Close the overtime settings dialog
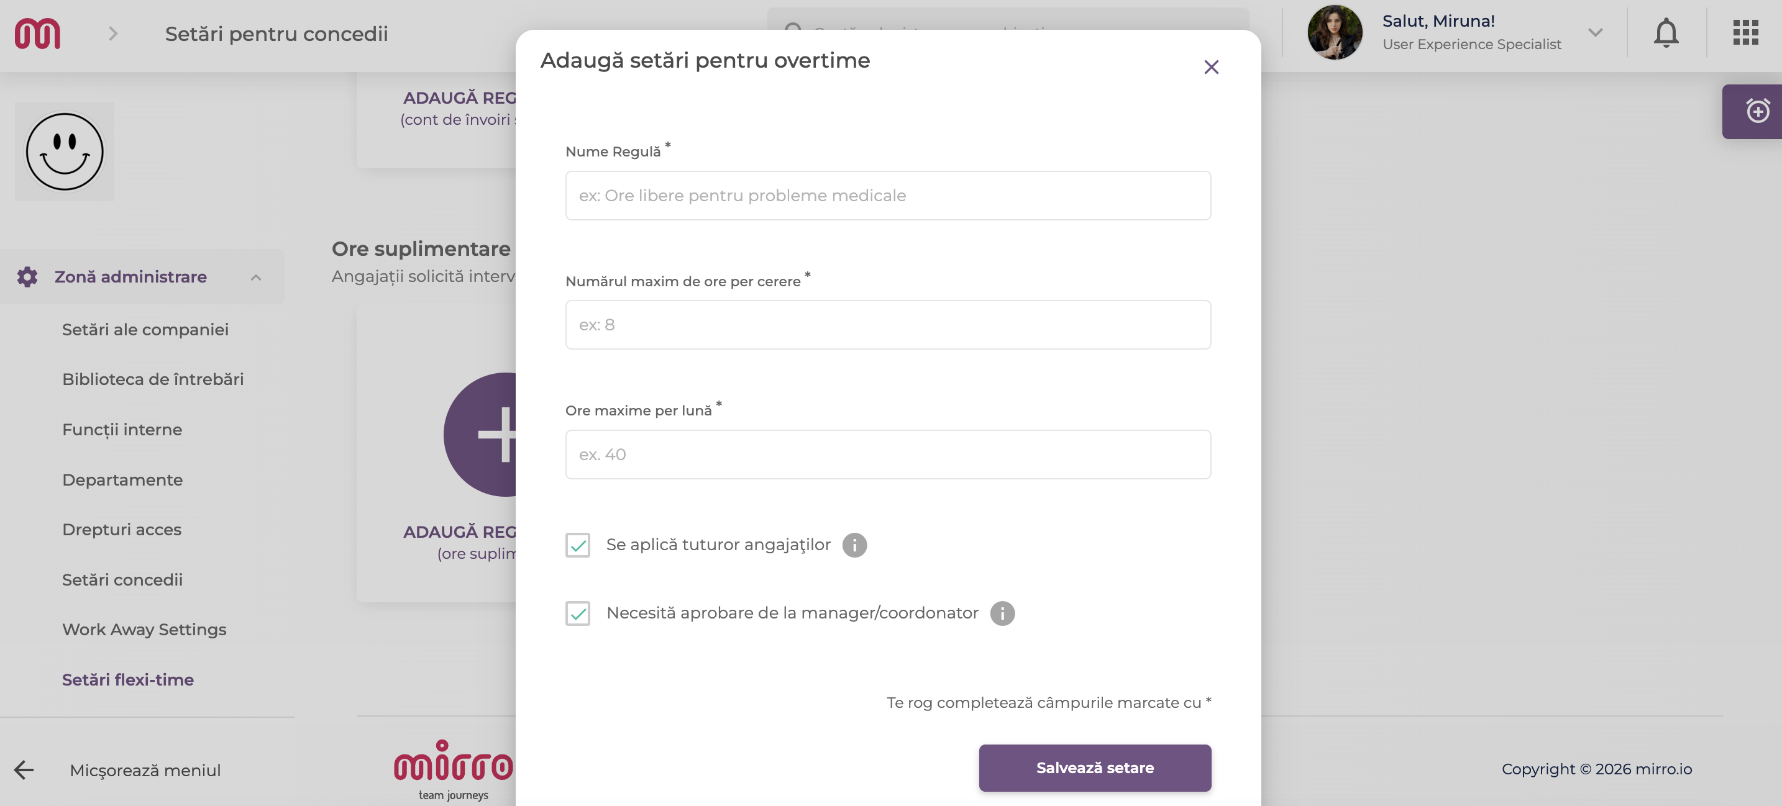The height and width of the screenshot is (806, 1782). (x=1211, y=67)
